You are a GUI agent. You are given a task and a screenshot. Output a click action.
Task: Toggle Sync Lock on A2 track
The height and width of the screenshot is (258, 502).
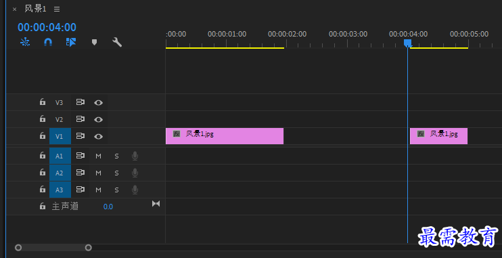click(80, 173)
